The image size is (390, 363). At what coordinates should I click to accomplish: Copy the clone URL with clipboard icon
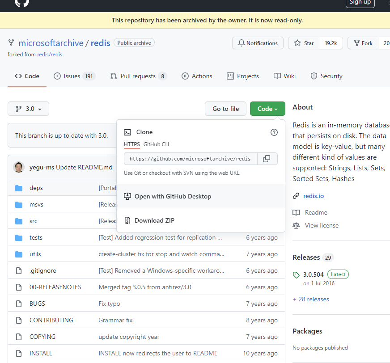tap(267, 159)
